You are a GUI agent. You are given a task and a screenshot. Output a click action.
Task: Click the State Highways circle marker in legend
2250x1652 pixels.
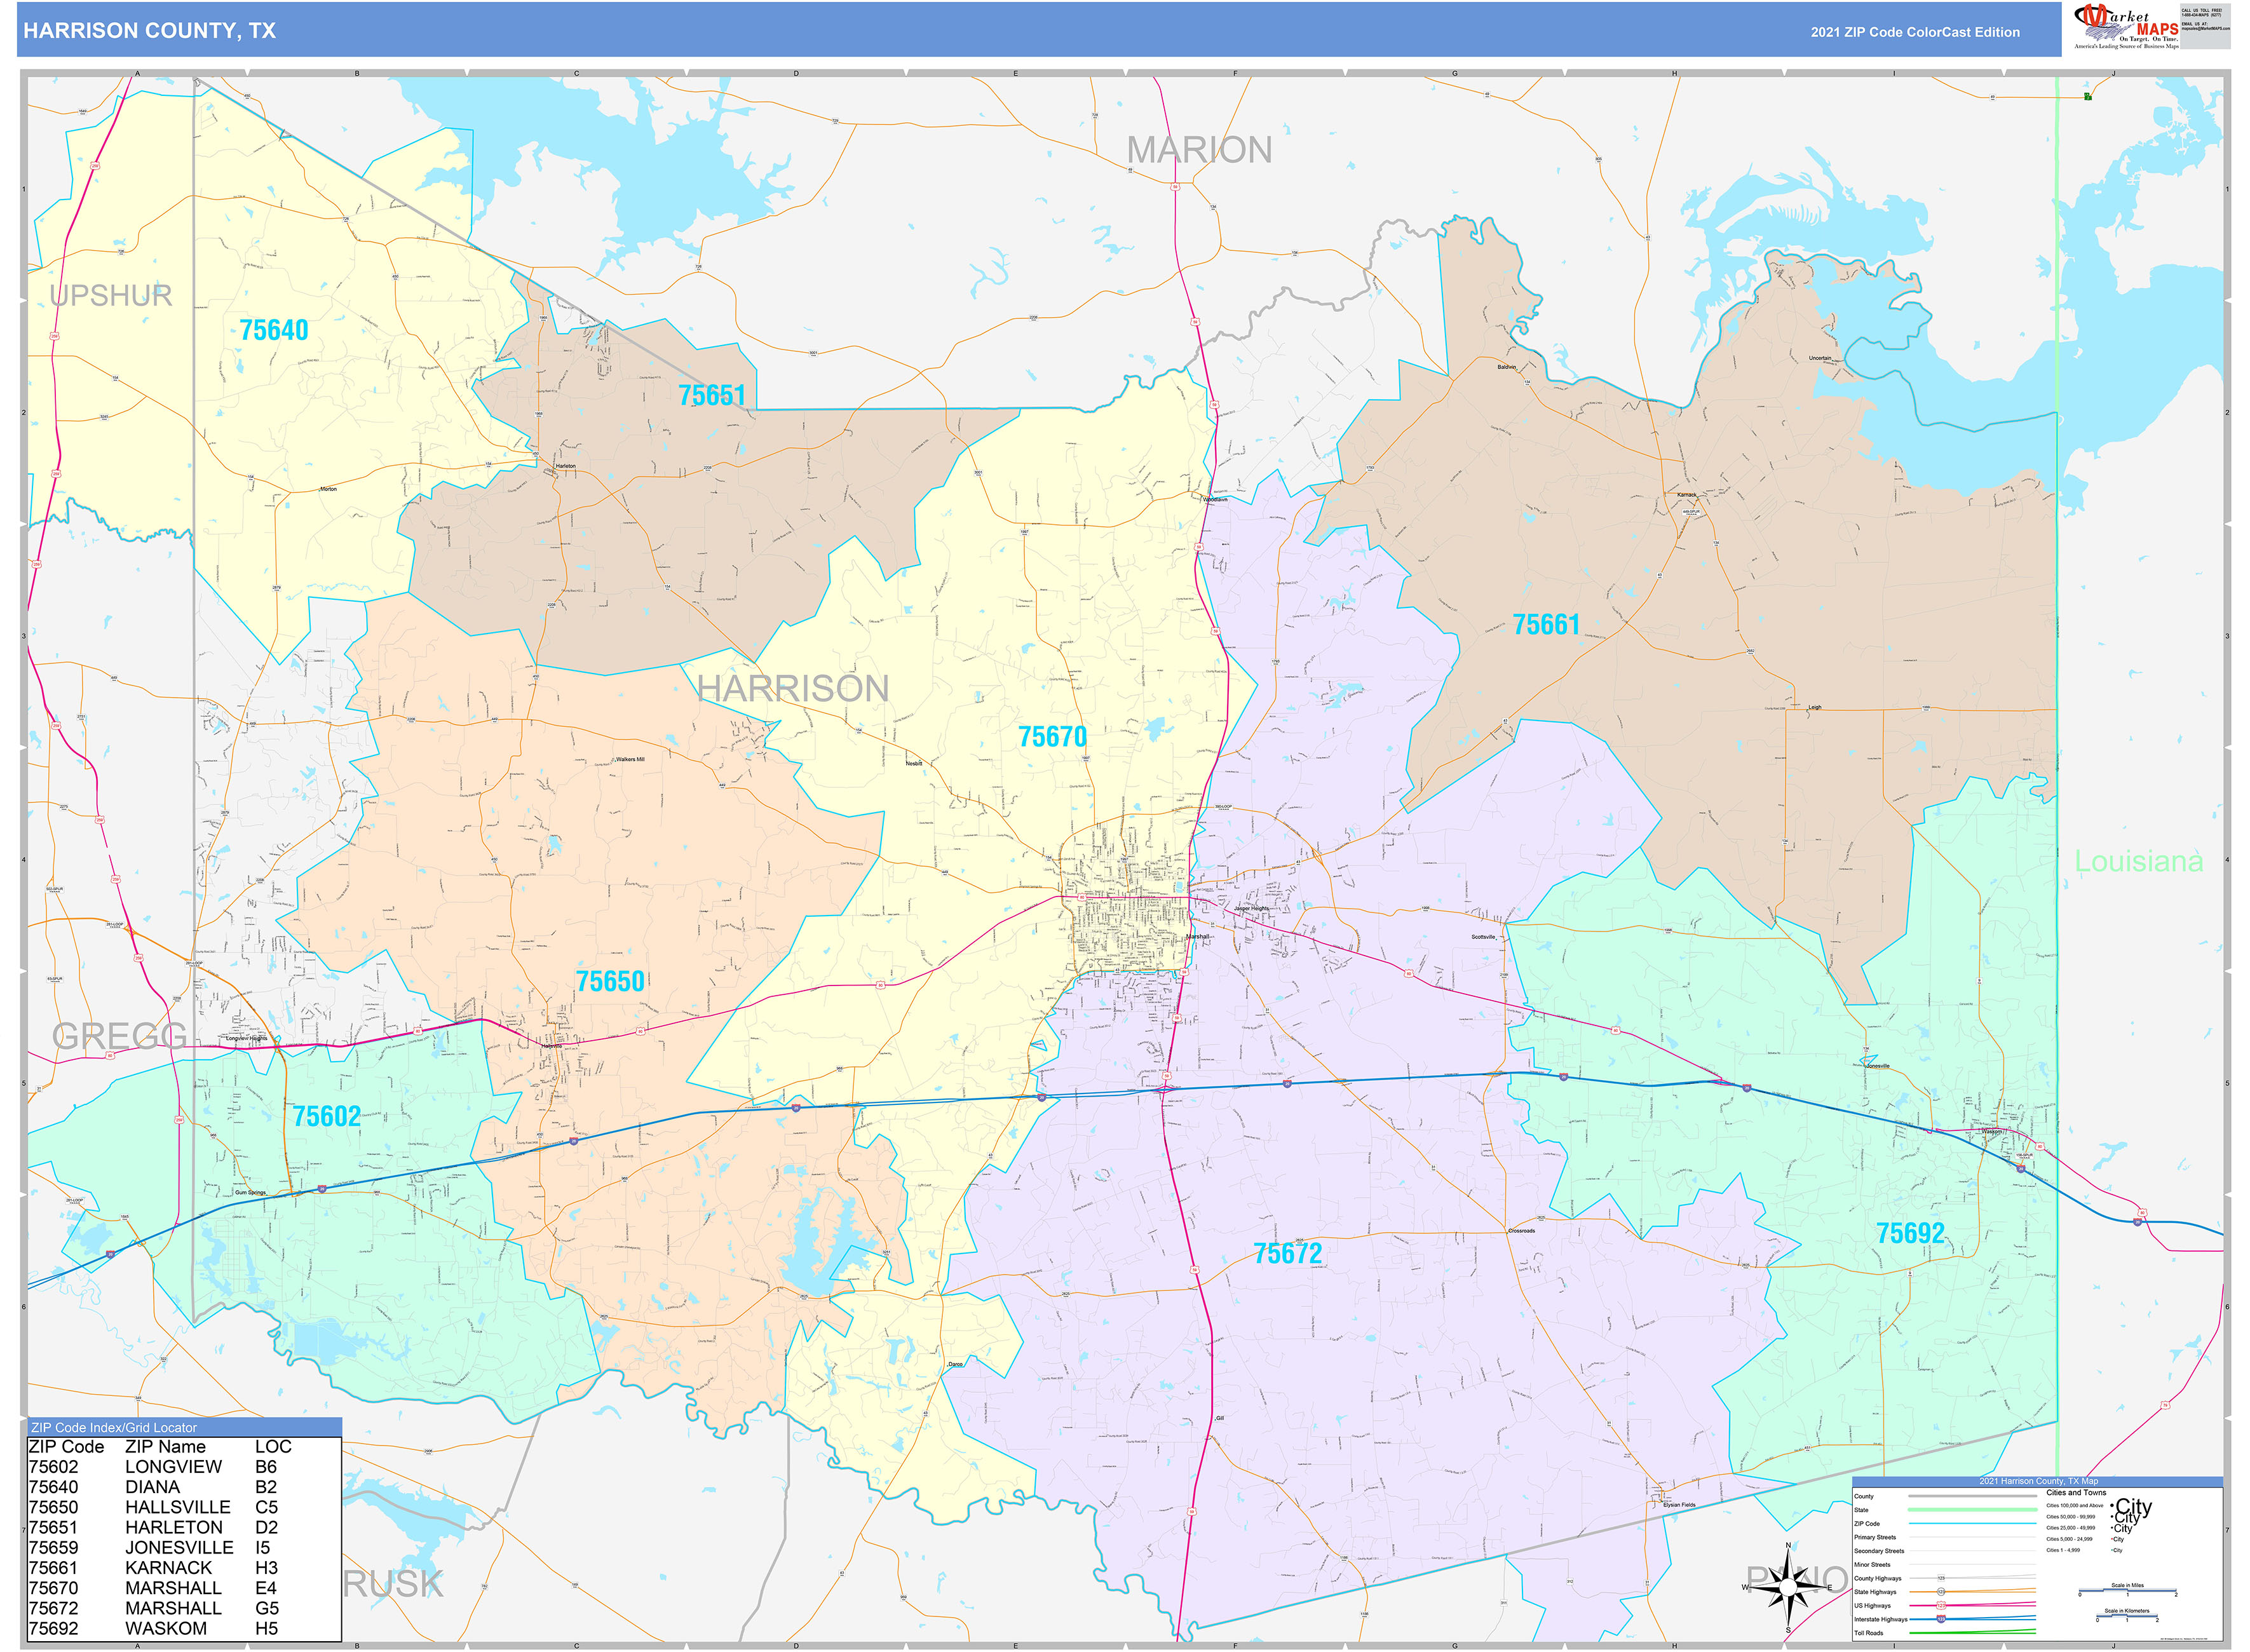1941,1592
